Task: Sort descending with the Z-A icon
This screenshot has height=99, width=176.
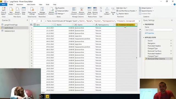Action: (x=101, y=11)
